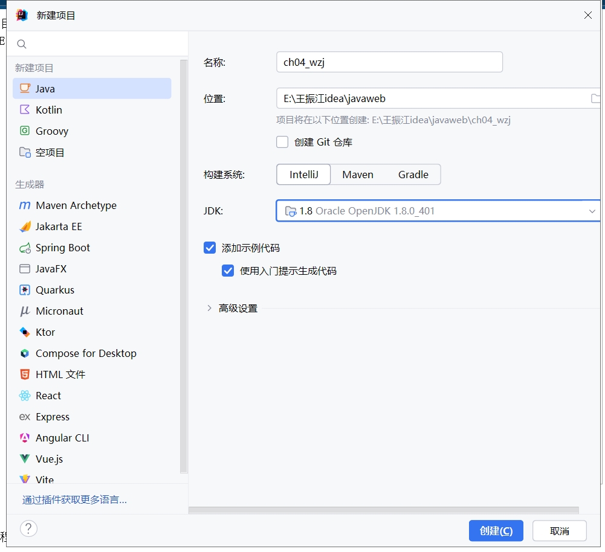Click the 名称 text field
605x552 pixels.
coord(389,62)
